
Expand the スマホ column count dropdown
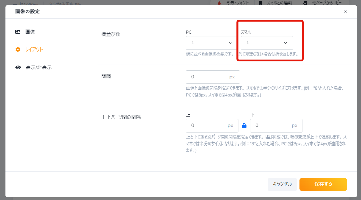click(x=267, y=43)
